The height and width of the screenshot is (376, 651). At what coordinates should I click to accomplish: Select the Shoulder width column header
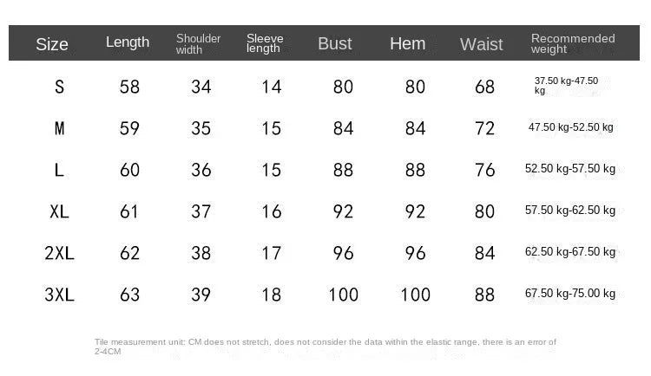click(x=199, y=44)
